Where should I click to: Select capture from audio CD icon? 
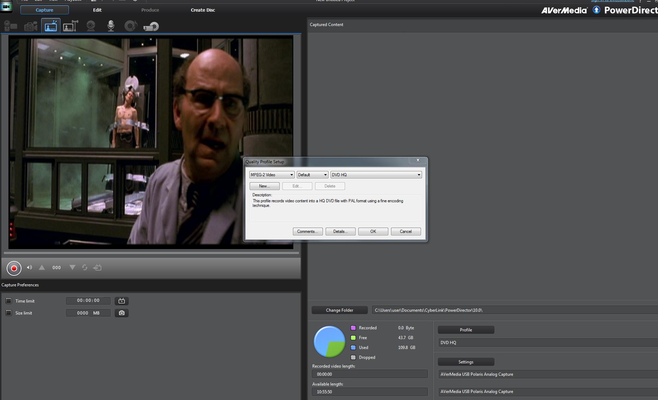[x=130, y=26]
